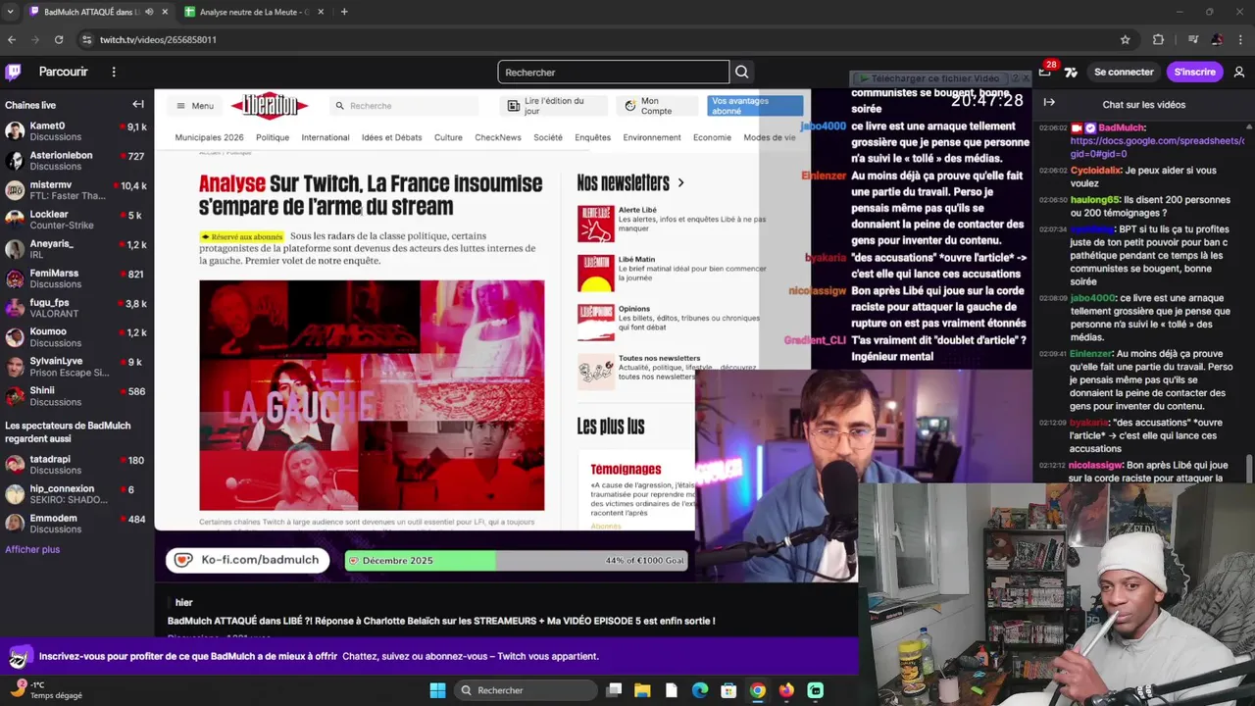Image resolution: width=1255 pixels, height=706 pixels.
Task: Open the Chrome media controls icon
Action: (x=1193, y=39)
